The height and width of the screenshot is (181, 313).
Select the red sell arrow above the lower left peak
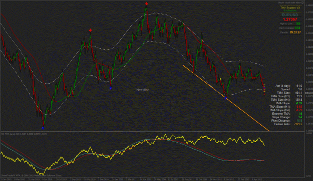[x=91, y=30]
